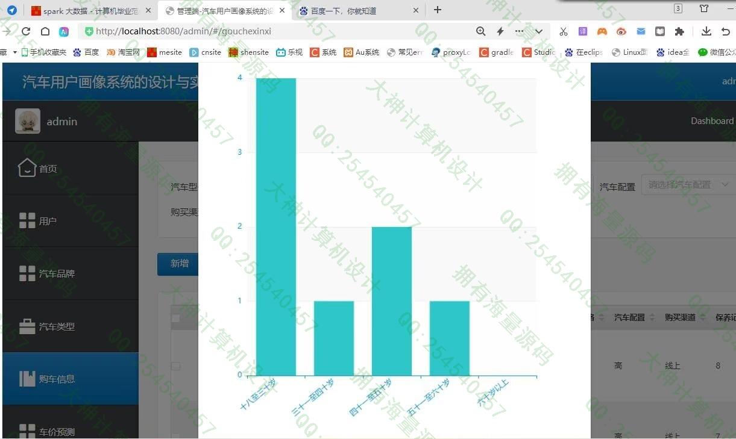Open the 请选择汽车配置 dropdown

[x=688, y=184]
